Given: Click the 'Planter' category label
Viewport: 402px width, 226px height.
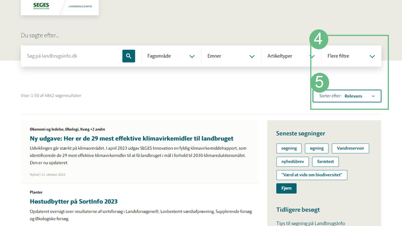Looking at the screenshot, I should [36, 192].
